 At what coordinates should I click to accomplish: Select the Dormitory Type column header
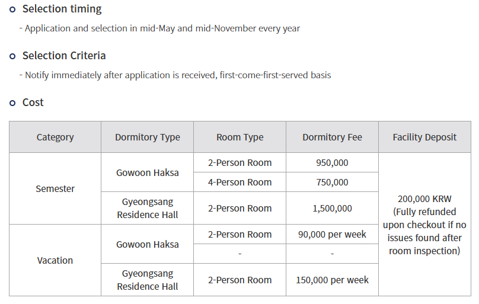148,137
